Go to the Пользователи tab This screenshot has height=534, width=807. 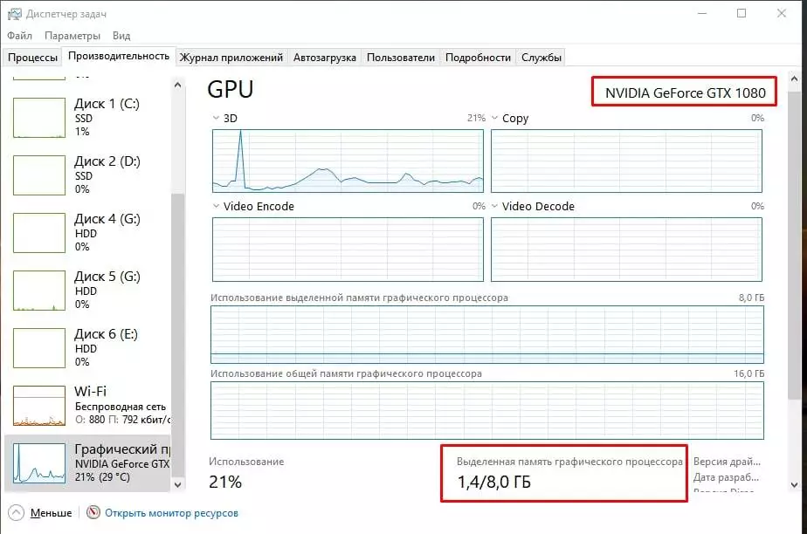pyautogui.click(x=400, y=57)
